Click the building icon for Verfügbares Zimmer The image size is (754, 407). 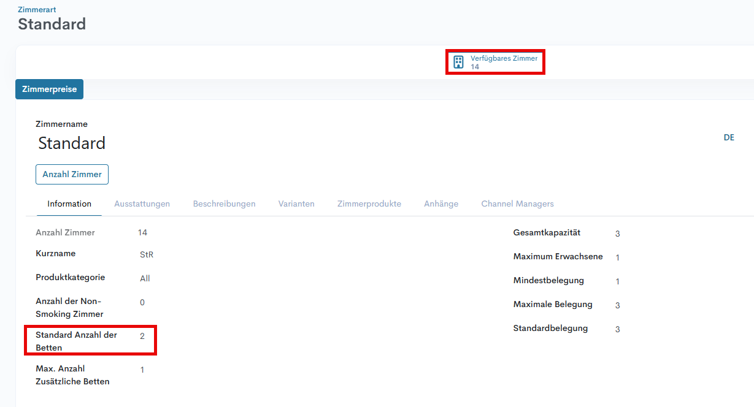pyautogui.click(x=458, y=62)
